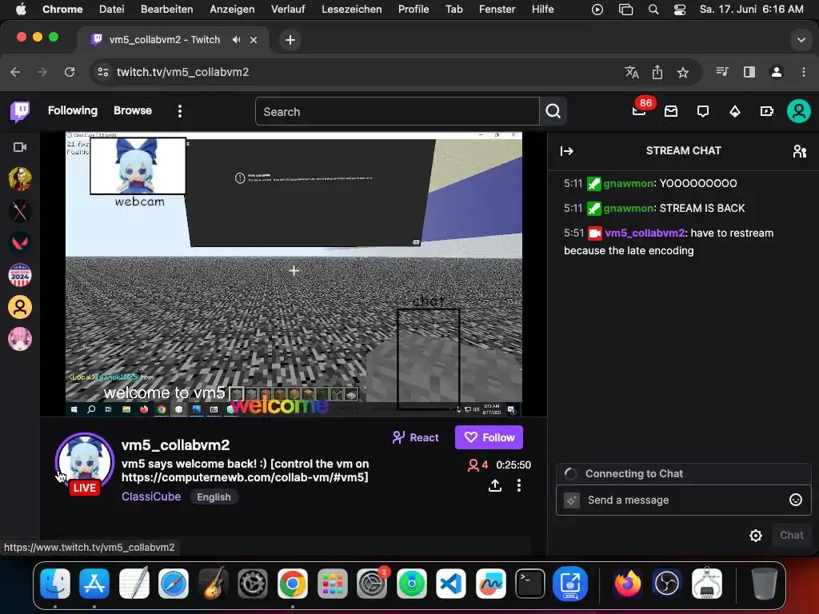The width and height of the screenshot is (819, 614).
Task: Click into the Twitch Search field
Action: 397,111
